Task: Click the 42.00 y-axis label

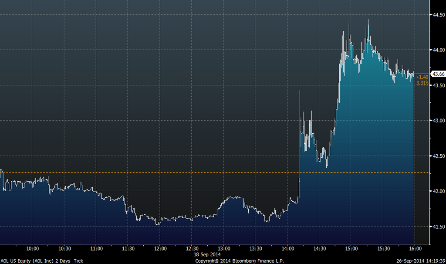Action: tap(439, 191)
